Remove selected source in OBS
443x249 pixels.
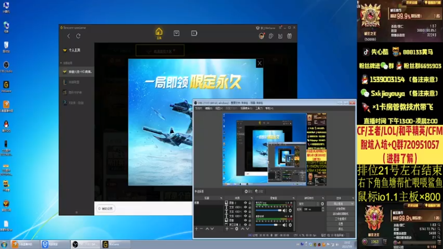click(x=231, y=229)
